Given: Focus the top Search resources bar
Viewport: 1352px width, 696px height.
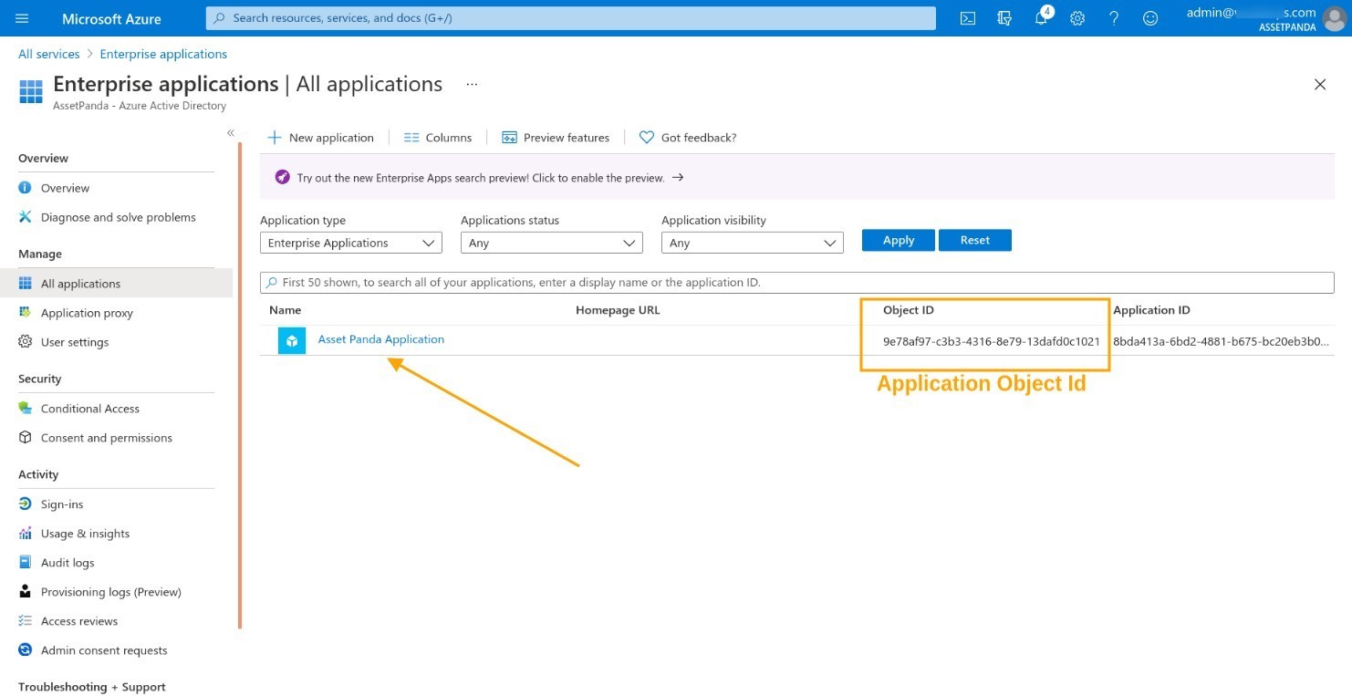Looking at the screenshot, I should point(571,18).
